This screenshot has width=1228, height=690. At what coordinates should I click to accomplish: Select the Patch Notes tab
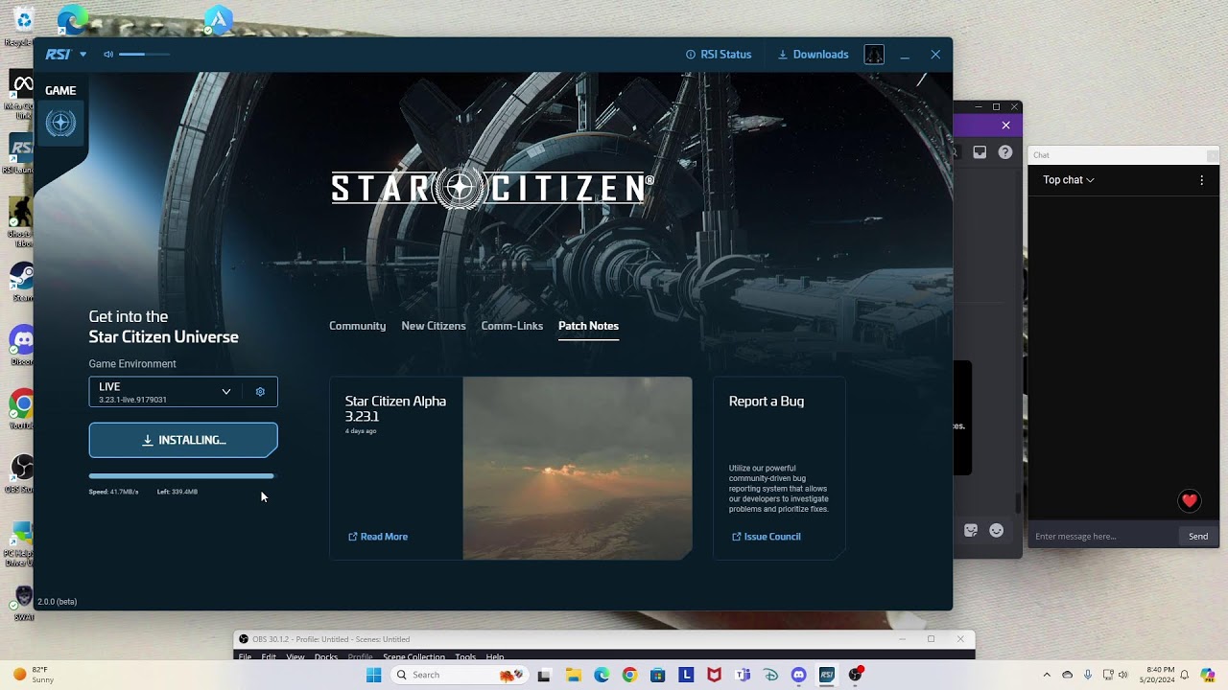pyautogui.click(x=588, y=326)
